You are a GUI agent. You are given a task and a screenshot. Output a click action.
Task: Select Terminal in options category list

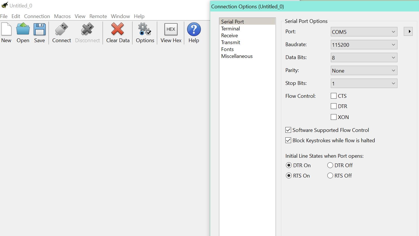(230, 29)
